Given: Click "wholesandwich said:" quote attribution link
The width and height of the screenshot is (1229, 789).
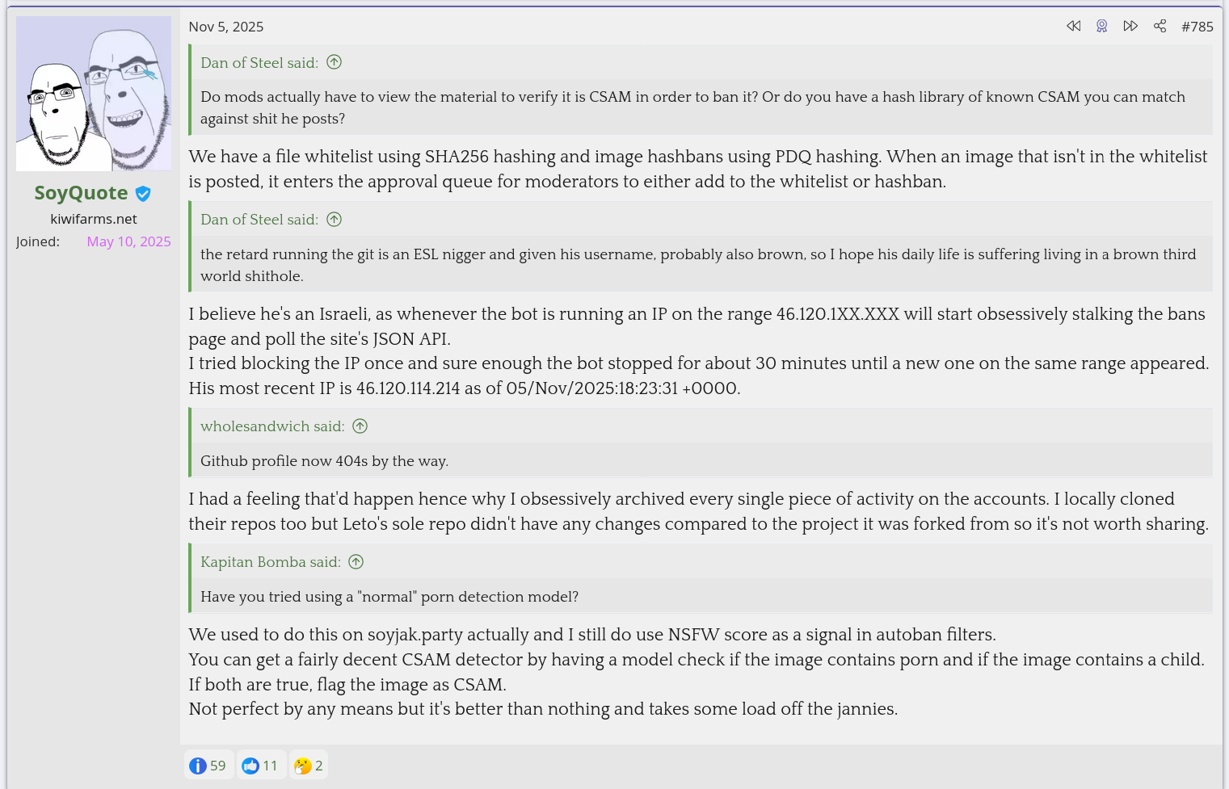Looking at the screenshot, I should click(272, 426).
